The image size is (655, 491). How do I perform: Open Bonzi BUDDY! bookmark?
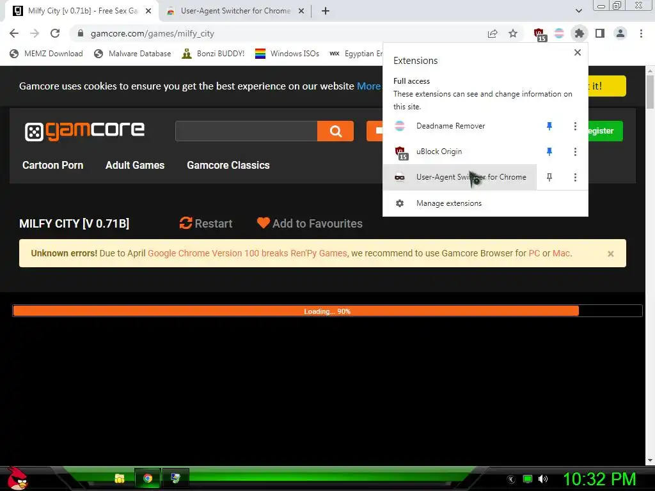click(213, 54)
